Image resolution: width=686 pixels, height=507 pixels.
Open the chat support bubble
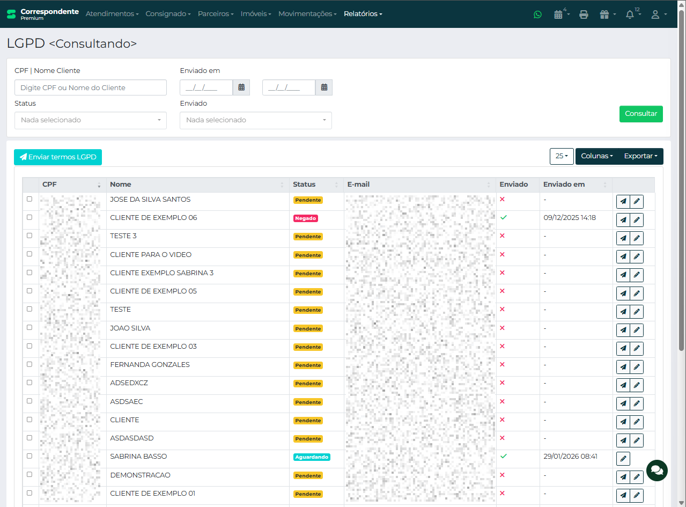[x=657, y=470]
